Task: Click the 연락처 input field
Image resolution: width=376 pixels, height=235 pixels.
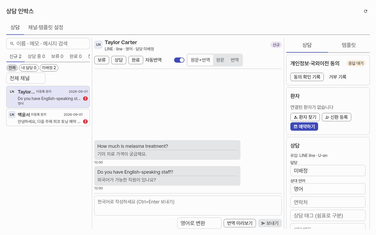Action: 328,202
